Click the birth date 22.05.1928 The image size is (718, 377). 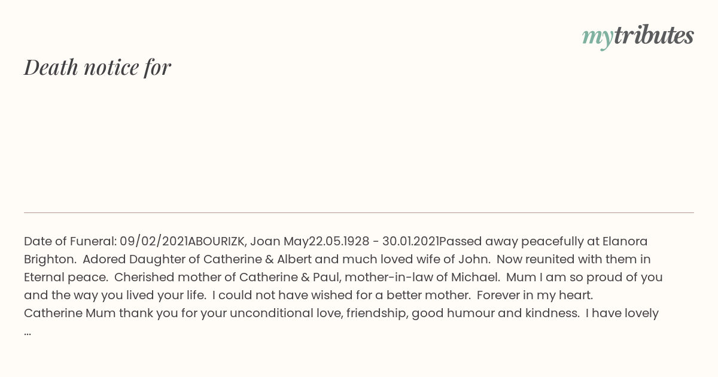(339, 242)
